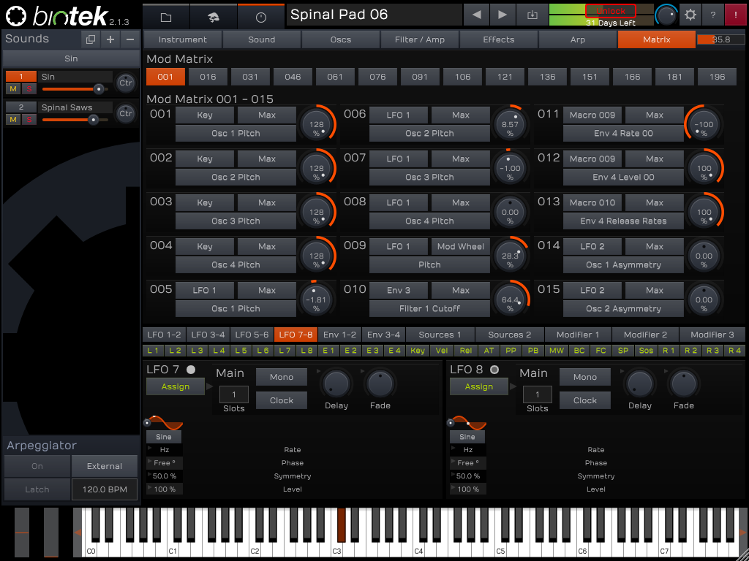Click the red panic exclamation icon

[735, 15]
